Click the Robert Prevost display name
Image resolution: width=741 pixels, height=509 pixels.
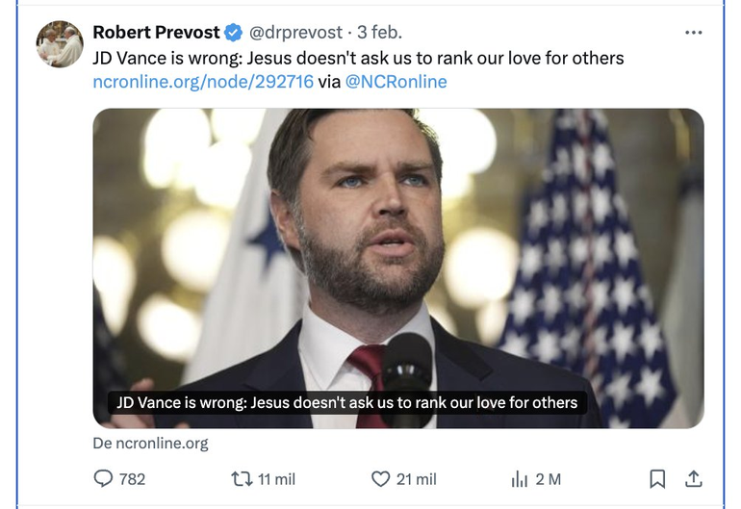155,34
